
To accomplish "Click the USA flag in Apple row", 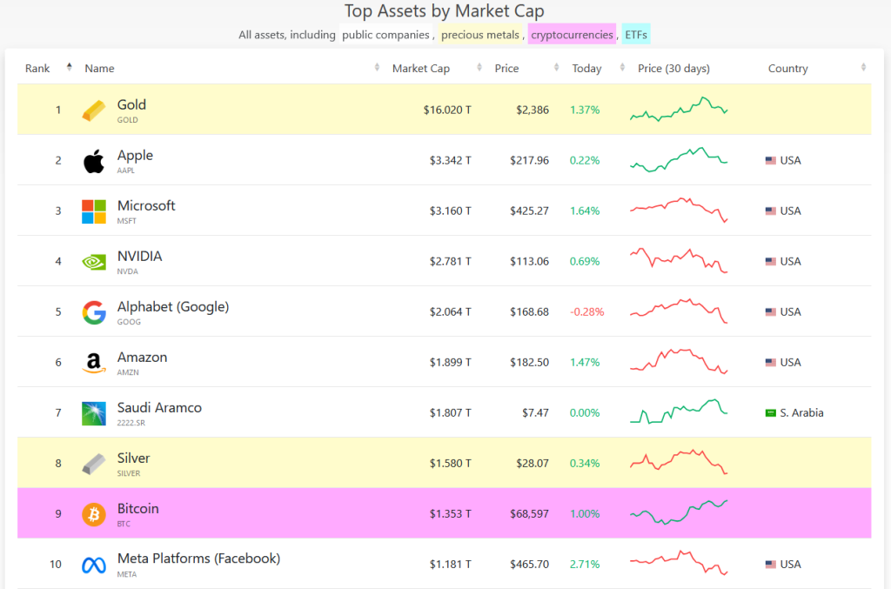I will [771, 161].
